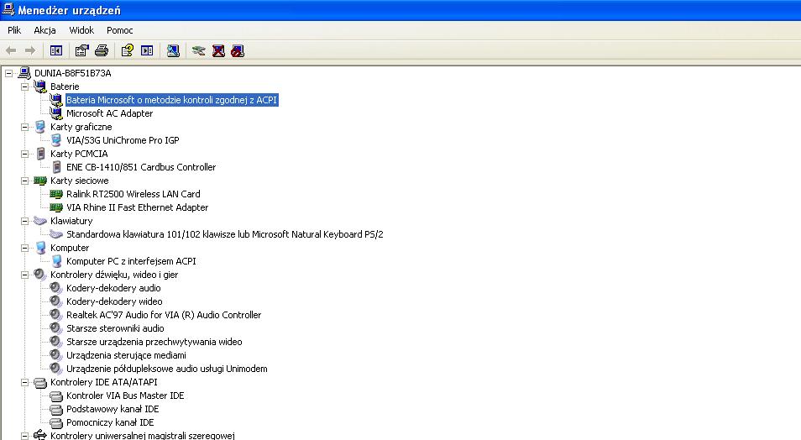Screen dimensions: 801x440
Task: Click the Update driver toolbar icon
Action: point(199,50)
